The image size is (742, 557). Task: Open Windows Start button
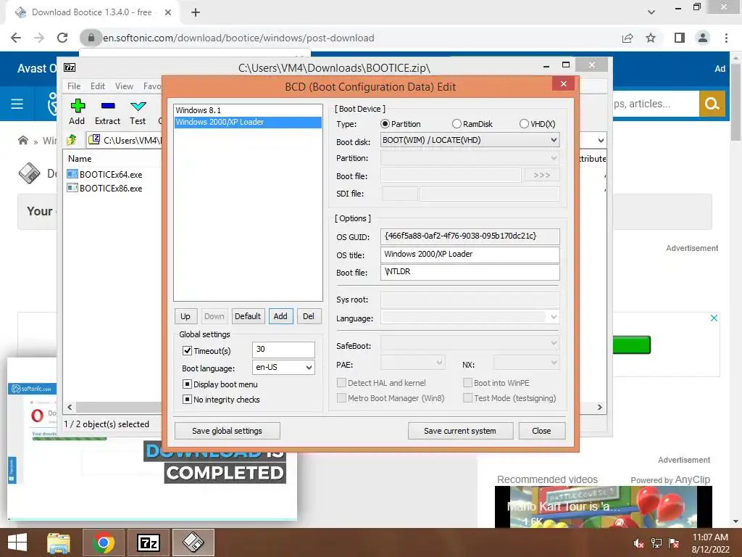pos(17,542)
